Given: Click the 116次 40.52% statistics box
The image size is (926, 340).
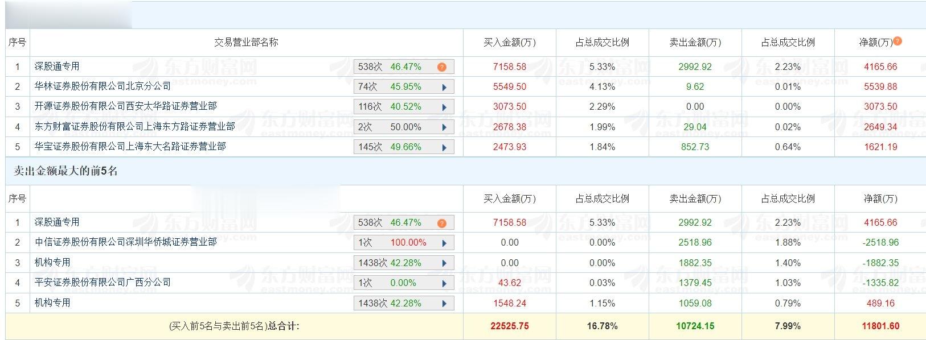Looking at the screenshot, I should tap(404, 107).
